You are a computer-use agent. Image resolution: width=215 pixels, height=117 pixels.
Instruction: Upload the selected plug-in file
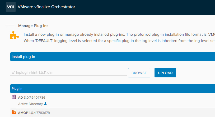coord(165,73)
